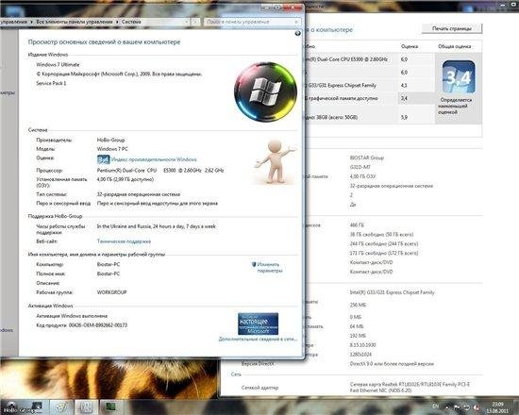Select the Система breadcrumb item
The height and width of the screenshot is (415, 519).
[x=131, y=22]
